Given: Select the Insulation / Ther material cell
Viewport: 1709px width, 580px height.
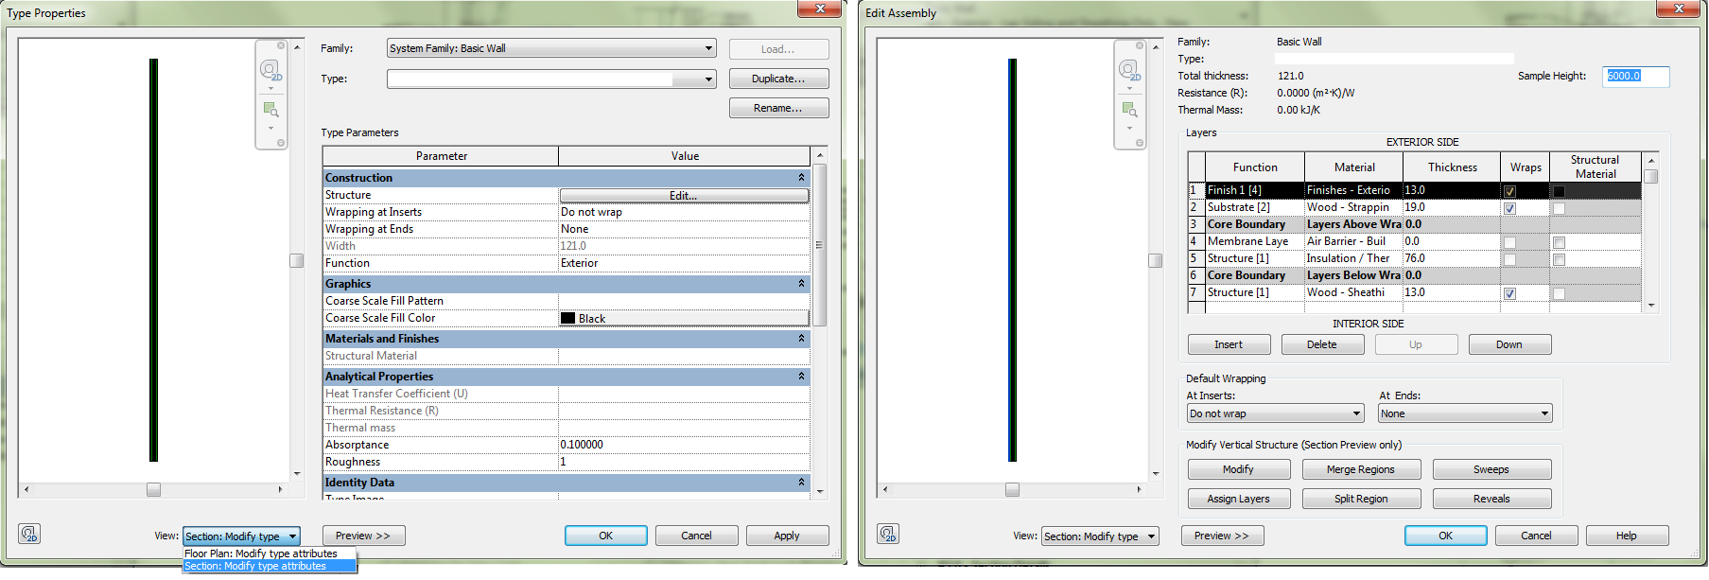Looking at the screenshot, I should tap(1353, 258).
